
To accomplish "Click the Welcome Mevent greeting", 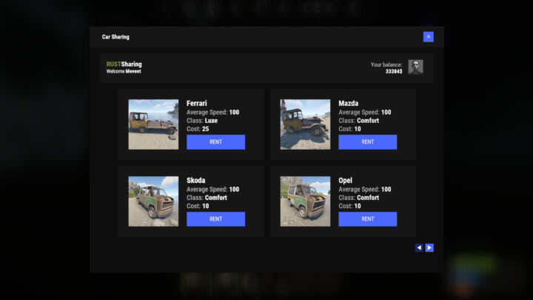I will [123, 72].
